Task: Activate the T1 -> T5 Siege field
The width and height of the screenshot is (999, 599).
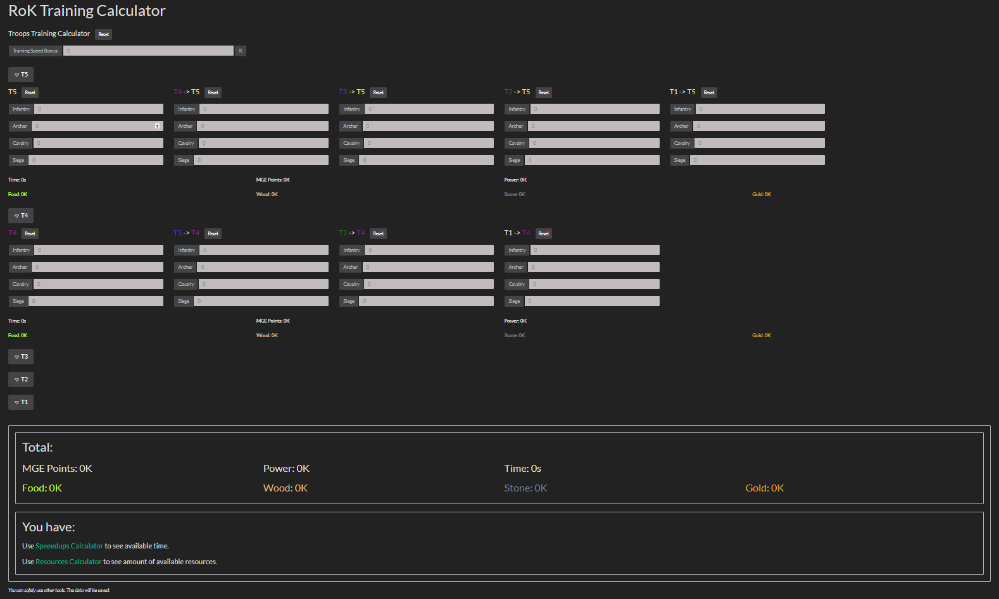Action: coord(757,160)
